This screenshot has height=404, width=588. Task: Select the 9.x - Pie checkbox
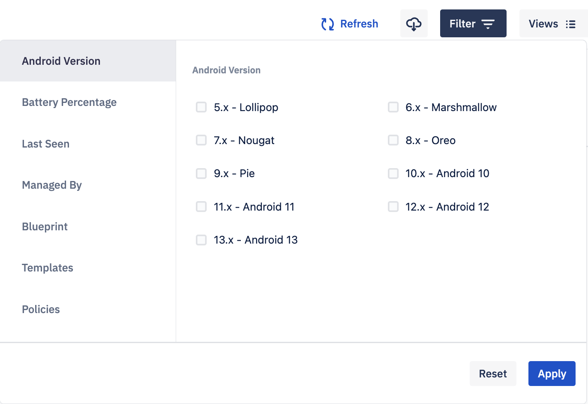click(201, 173)
